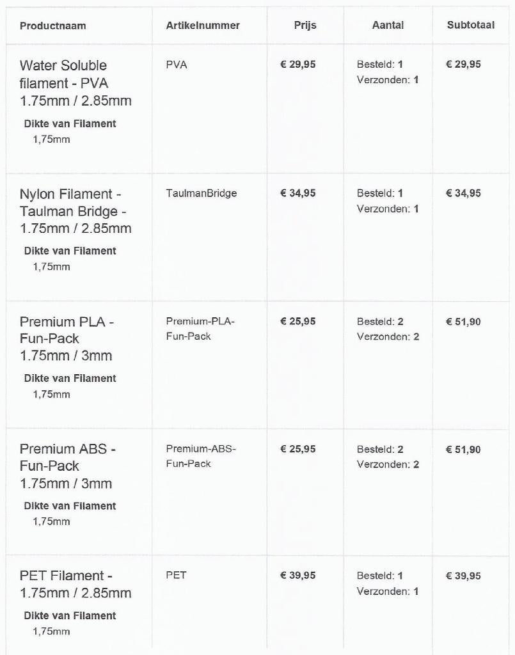The height and width of the screenshot is (655, 515).
Task: Open Nylon Filament - Taulman Bridge product
Action: tap(75, 211)
